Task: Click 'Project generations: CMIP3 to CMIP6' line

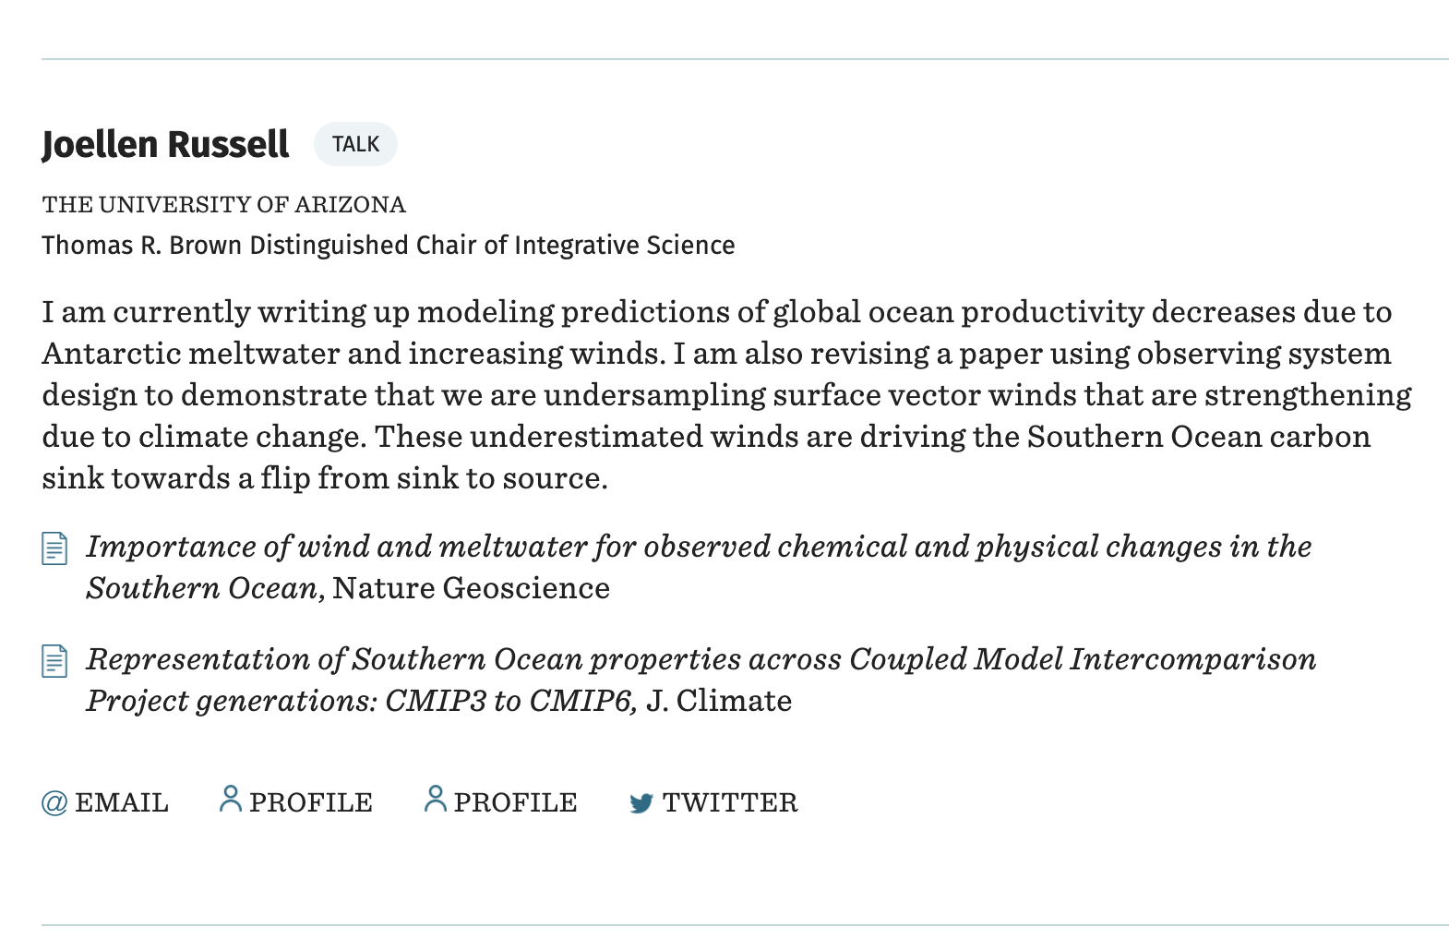Action: click(361, 701)
